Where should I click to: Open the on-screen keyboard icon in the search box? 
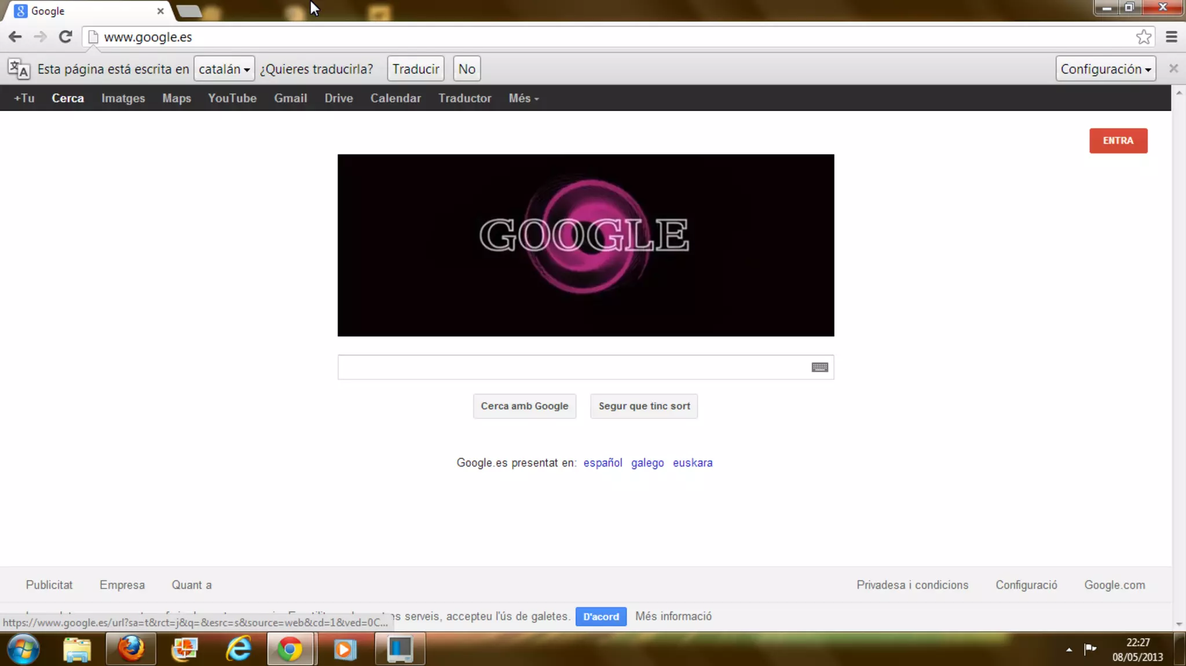click(x=819, y=367)
